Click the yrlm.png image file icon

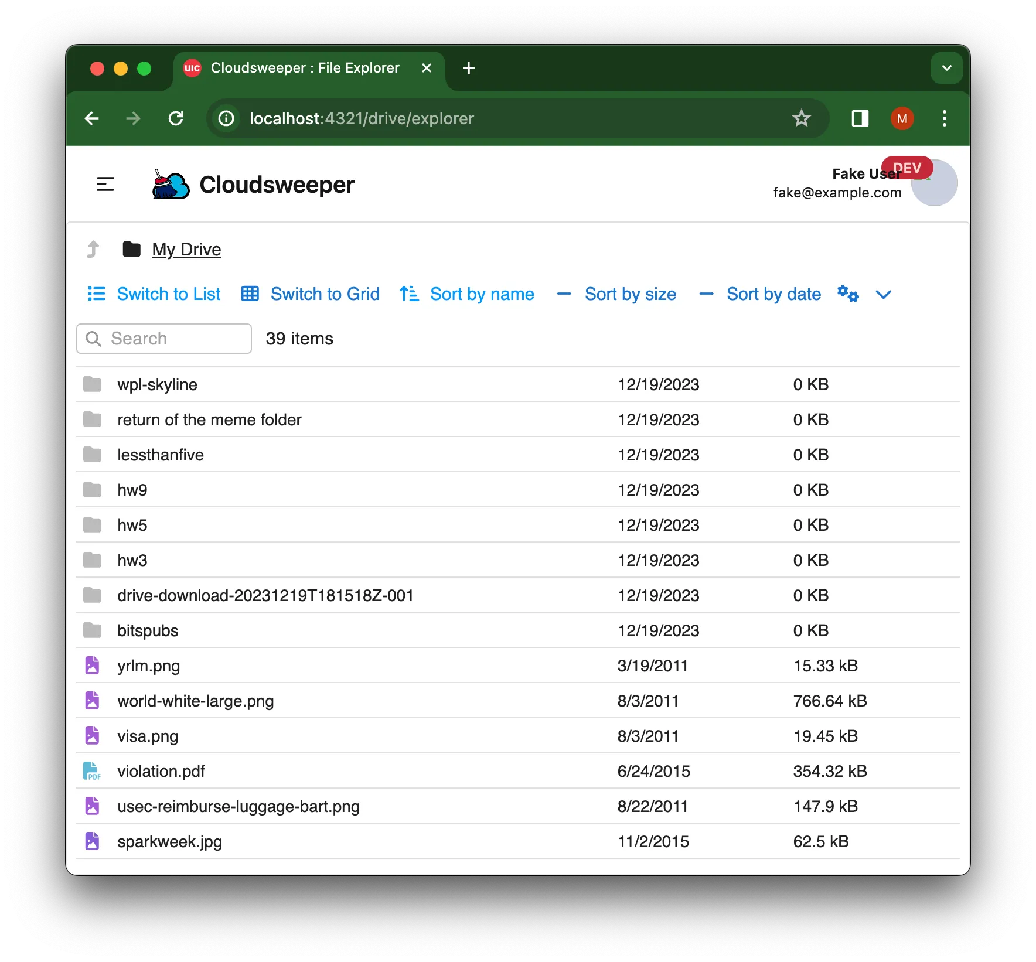[x=92, y=666]
